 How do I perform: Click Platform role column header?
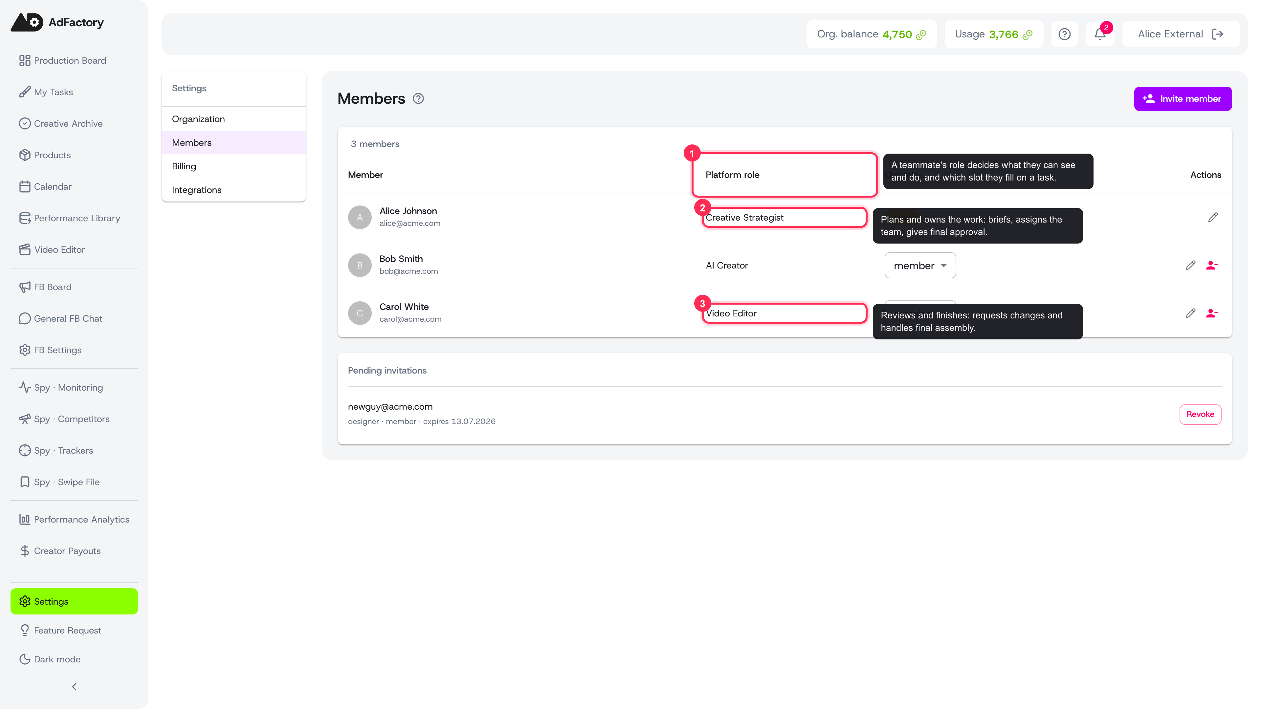click(x=732, y=175)
